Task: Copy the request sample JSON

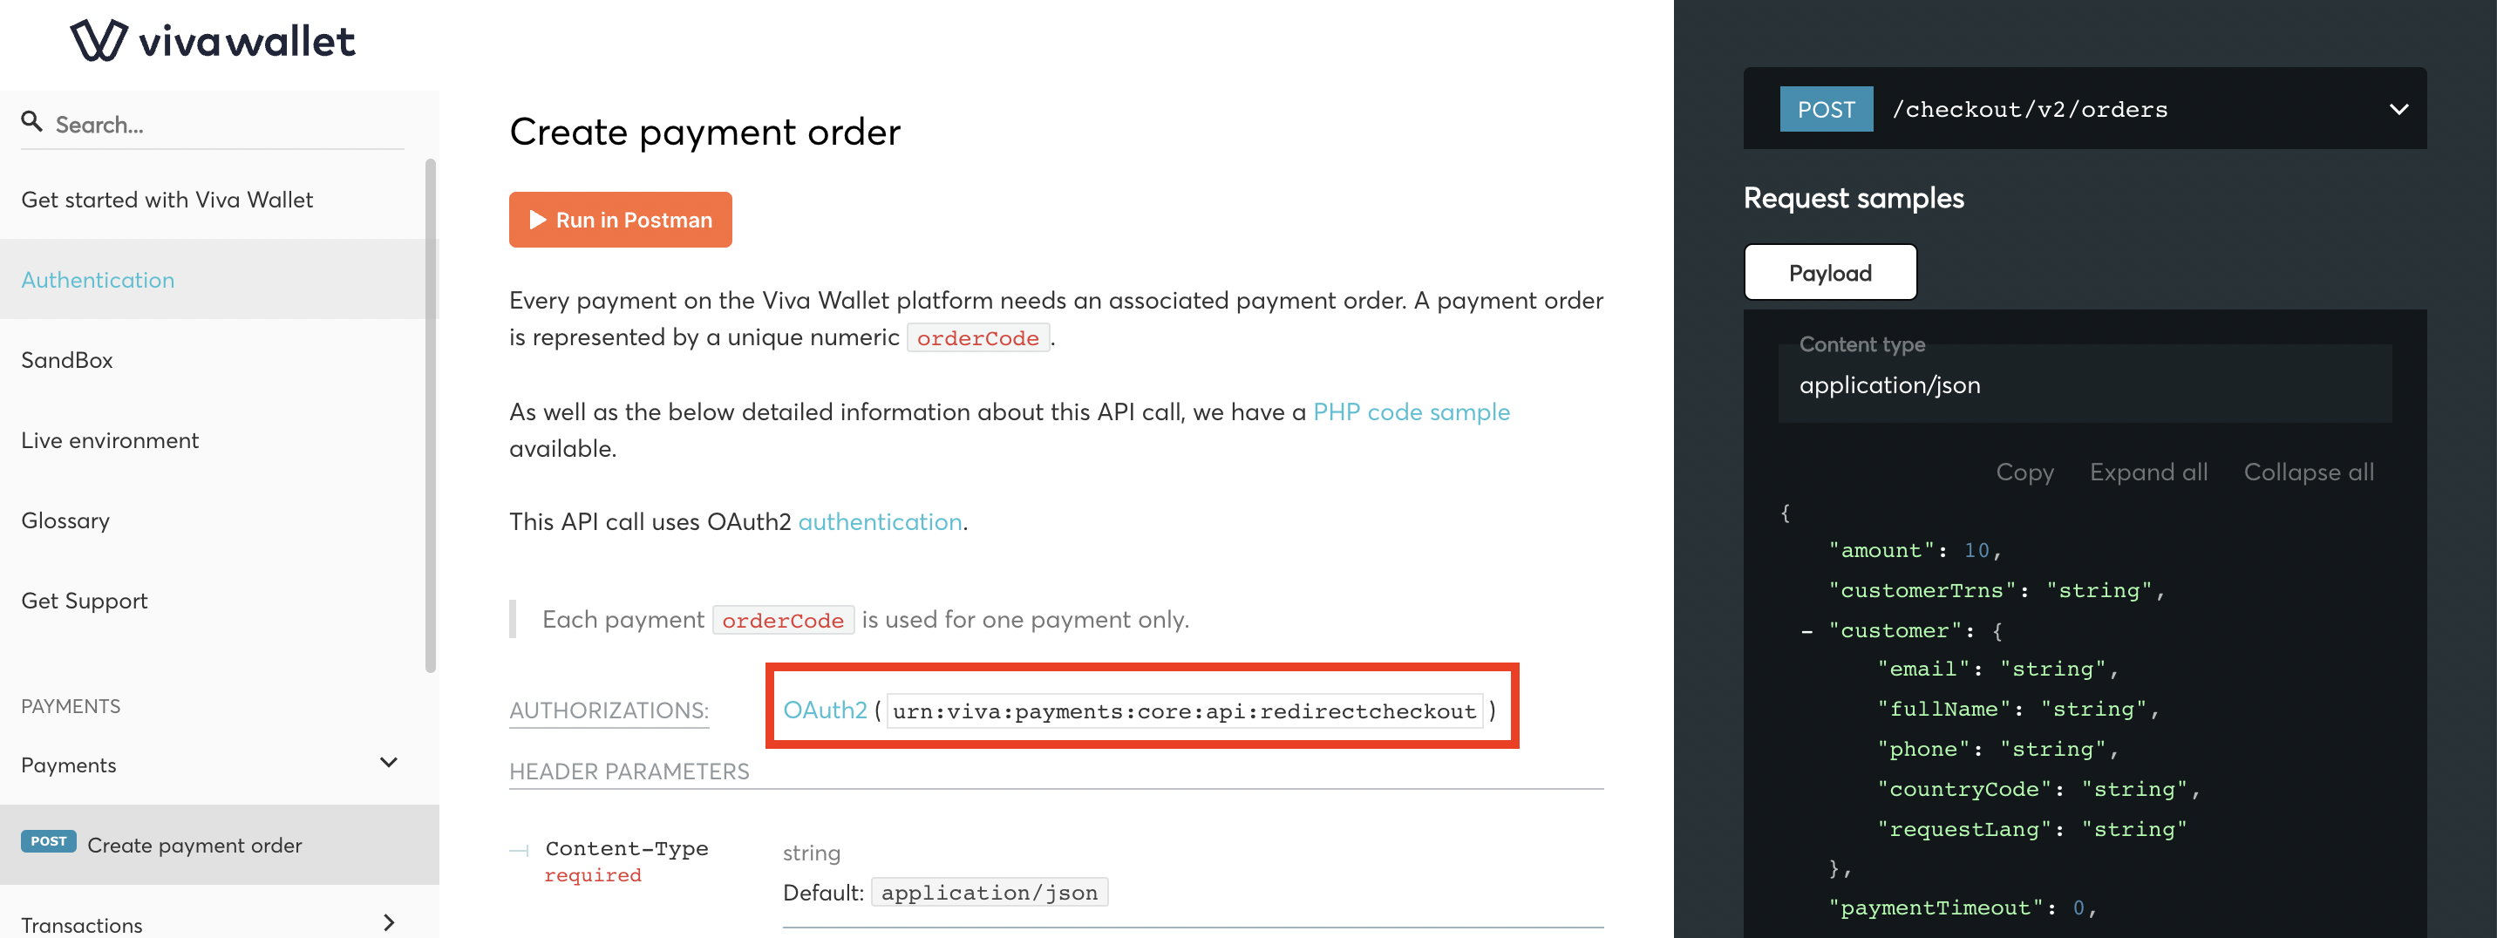Action: pos(2024,472)
